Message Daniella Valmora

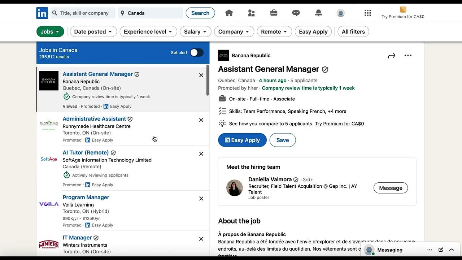(391, 188)
